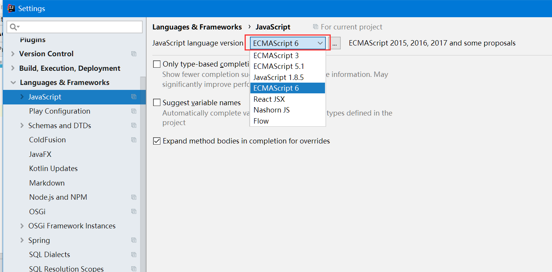The width and height of the screenshot is (552, 272).
Task: Open the JavaScript language version combo box
Action: pyautogui.click(x=288, y=43)
